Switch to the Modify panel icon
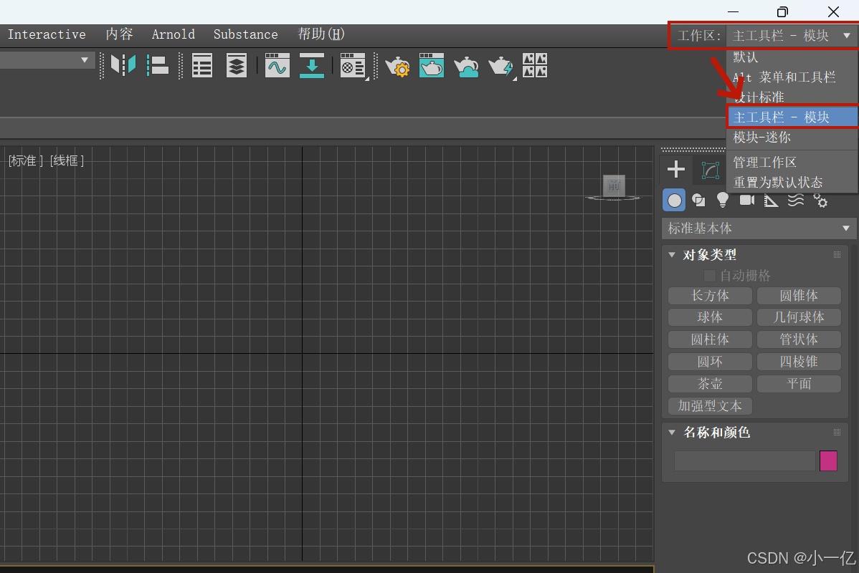The width and height of the screenshot is (859, 573). pos(710,170)
